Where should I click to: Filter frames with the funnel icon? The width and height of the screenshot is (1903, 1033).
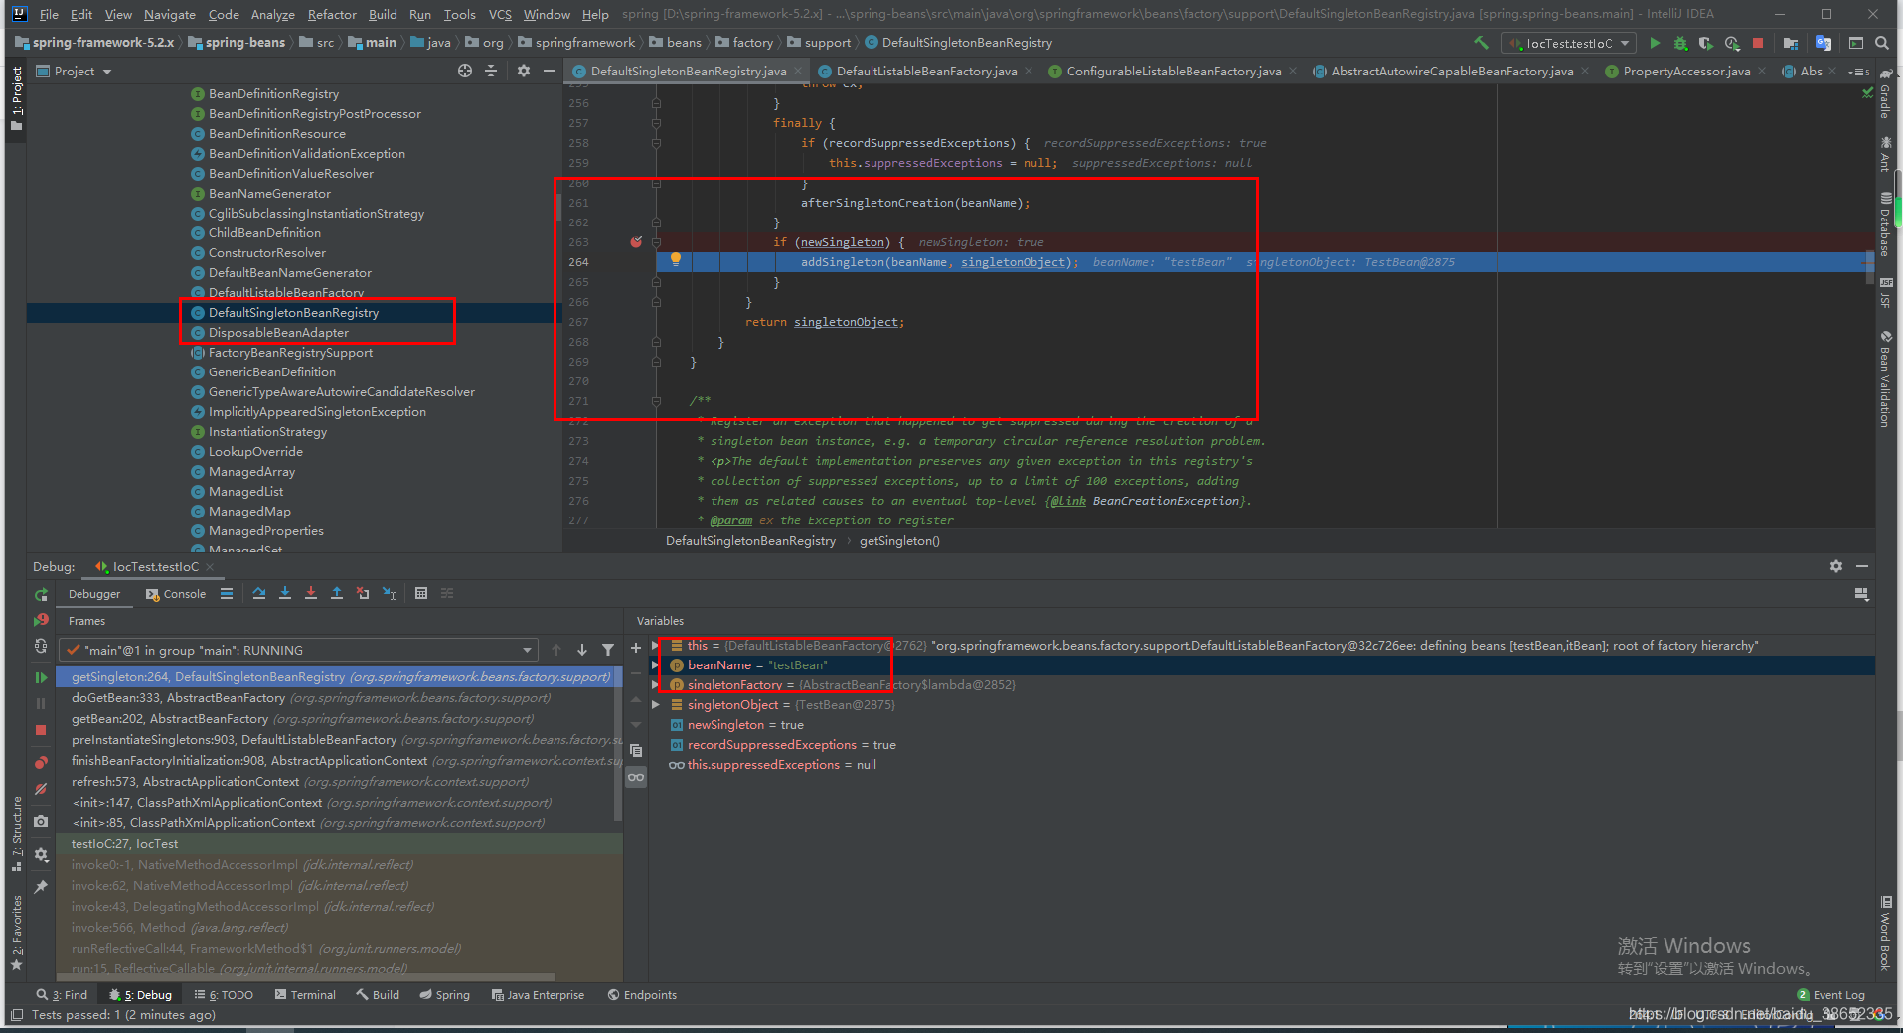(608, 650)
